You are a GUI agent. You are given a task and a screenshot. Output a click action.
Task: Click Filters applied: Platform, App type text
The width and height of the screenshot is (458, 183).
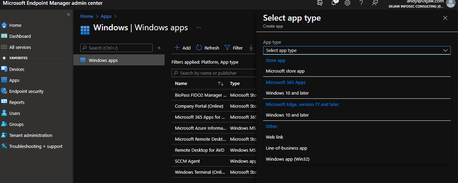[205, 62]
